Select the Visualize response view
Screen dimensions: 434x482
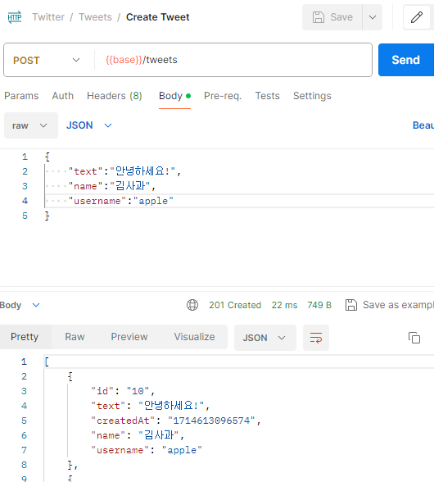coord(194,337)
